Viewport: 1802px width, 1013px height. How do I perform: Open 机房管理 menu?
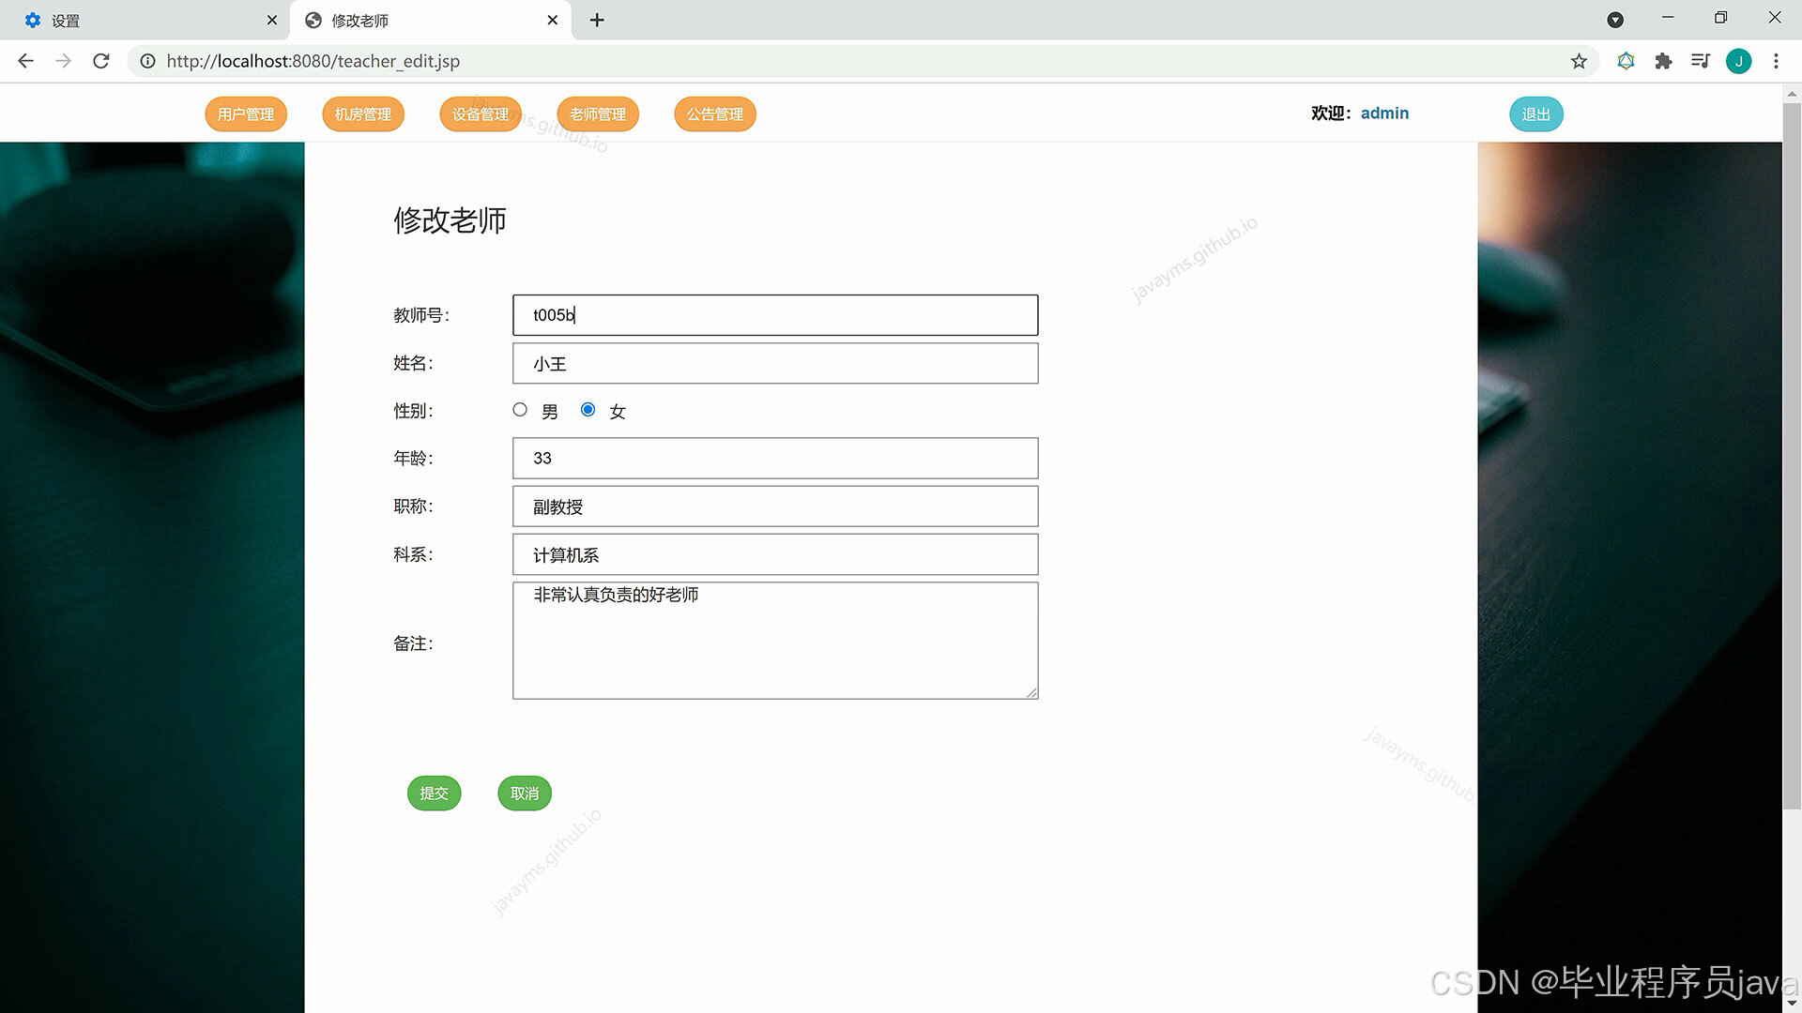[363, 114]
